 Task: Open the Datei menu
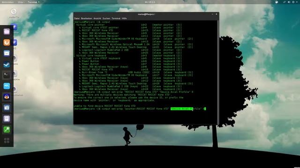[77, 19]
